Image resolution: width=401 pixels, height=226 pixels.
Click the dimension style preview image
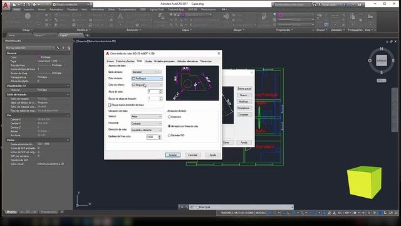[x=192, y=83]
